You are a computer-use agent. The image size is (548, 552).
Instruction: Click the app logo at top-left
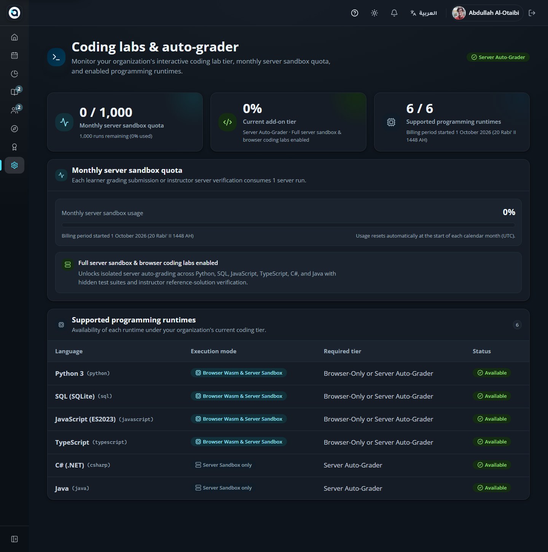pos(14,13)
